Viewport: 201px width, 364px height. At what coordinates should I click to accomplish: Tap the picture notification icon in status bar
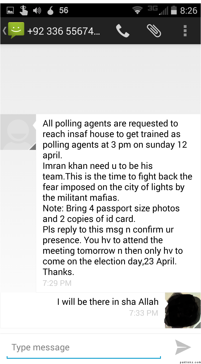pyautogui.click(x=10, y=11)
